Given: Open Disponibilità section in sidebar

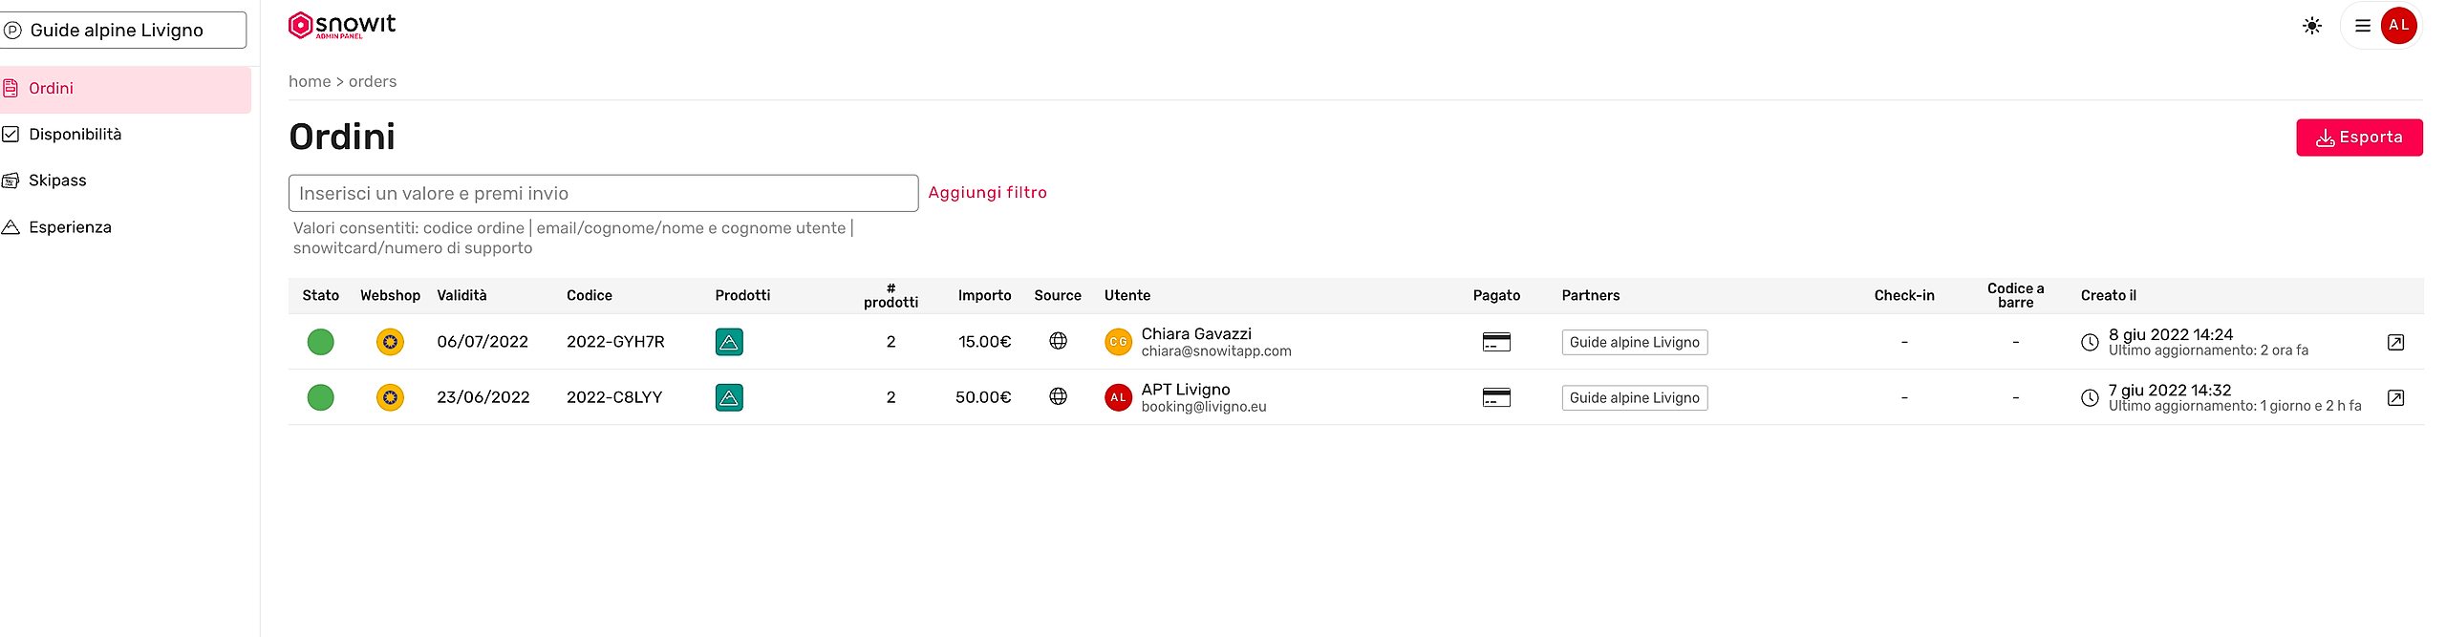Looking at the screenshot, I should point(75,135).
